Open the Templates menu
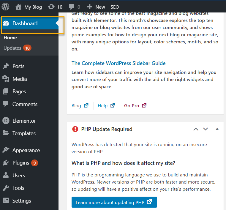Viewport: 226px width, 210px height. (x=24, y=133)
